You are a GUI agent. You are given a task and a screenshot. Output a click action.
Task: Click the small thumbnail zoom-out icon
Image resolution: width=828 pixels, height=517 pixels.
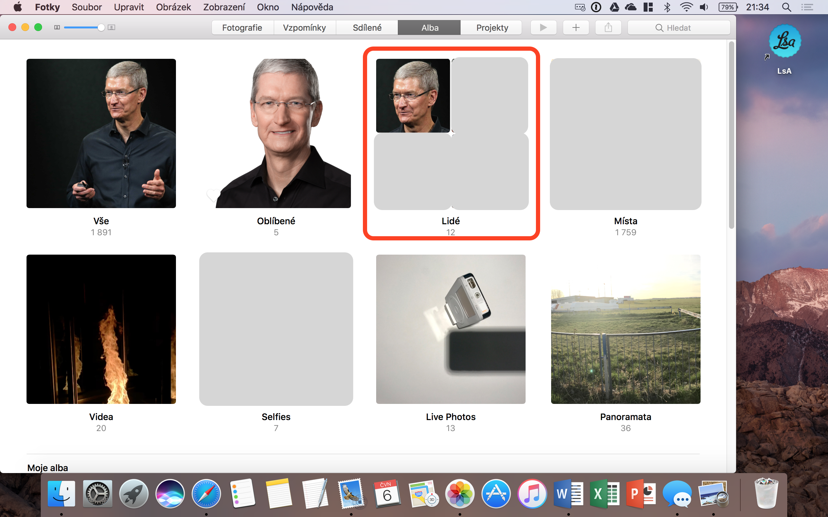tap(57, 27)
